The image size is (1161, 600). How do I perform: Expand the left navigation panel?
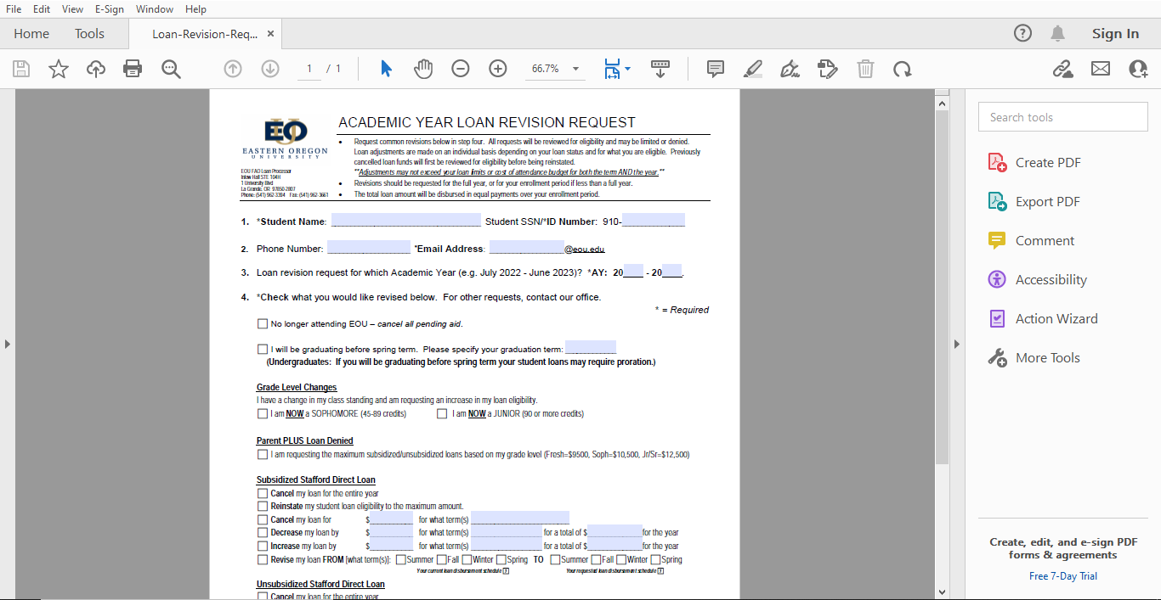8,344
